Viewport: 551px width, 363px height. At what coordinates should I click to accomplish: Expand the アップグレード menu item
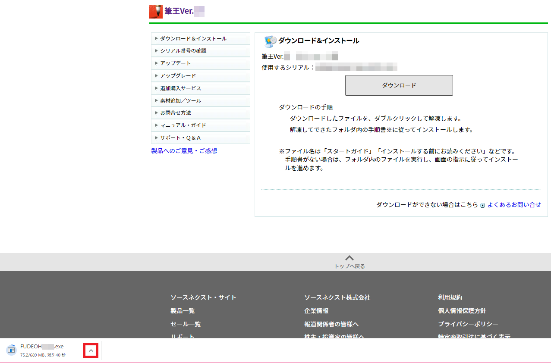click(178, 76)
